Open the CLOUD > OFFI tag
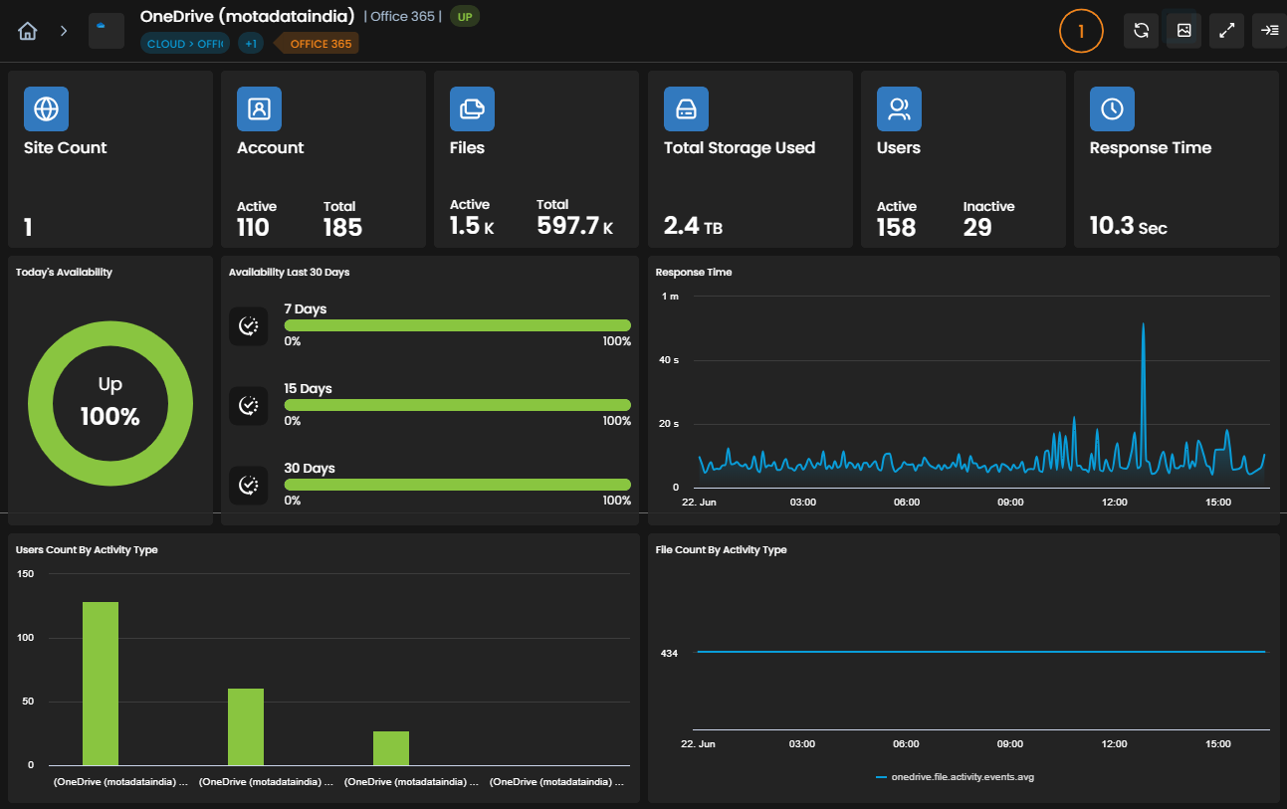1287x809 pixels. [185, 44]
